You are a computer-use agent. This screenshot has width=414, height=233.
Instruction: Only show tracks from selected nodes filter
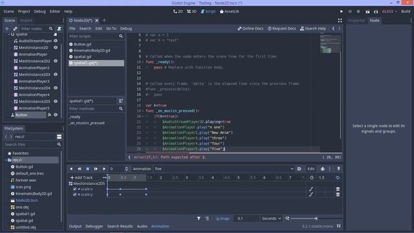(199, 219)
